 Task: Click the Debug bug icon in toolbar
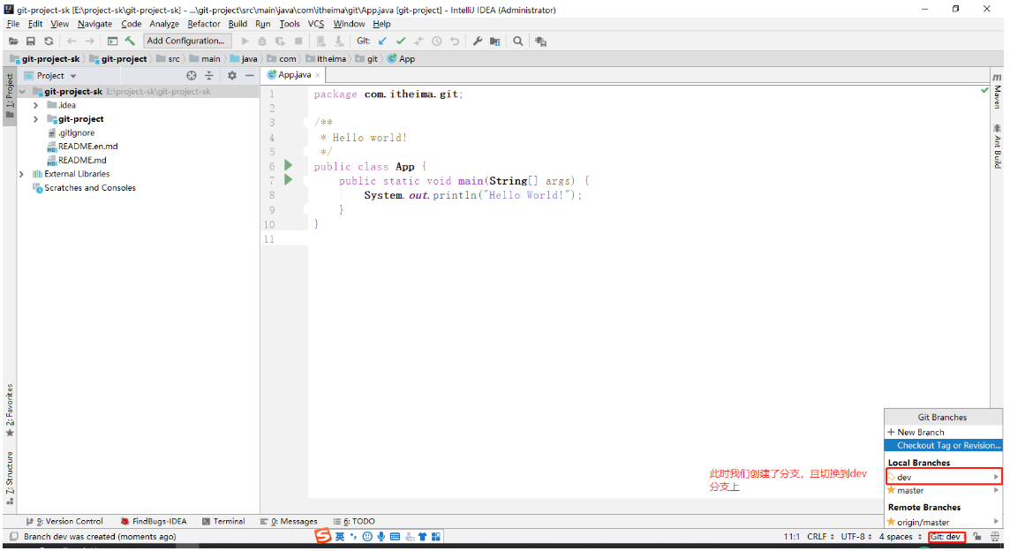coord(262,42)
